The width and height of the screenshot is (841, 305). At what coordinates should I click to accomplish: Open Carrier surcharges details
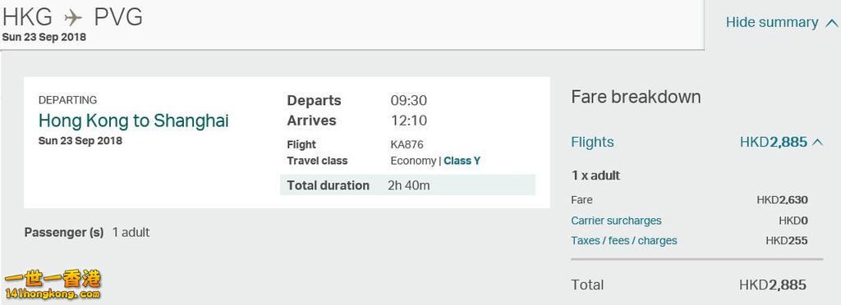[616, 221]
